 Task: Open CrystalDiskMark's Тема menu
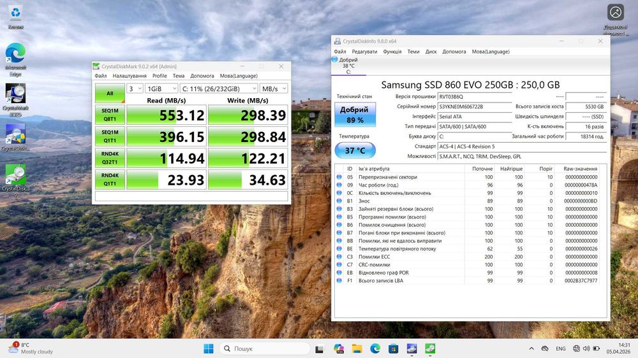[179, 76]
